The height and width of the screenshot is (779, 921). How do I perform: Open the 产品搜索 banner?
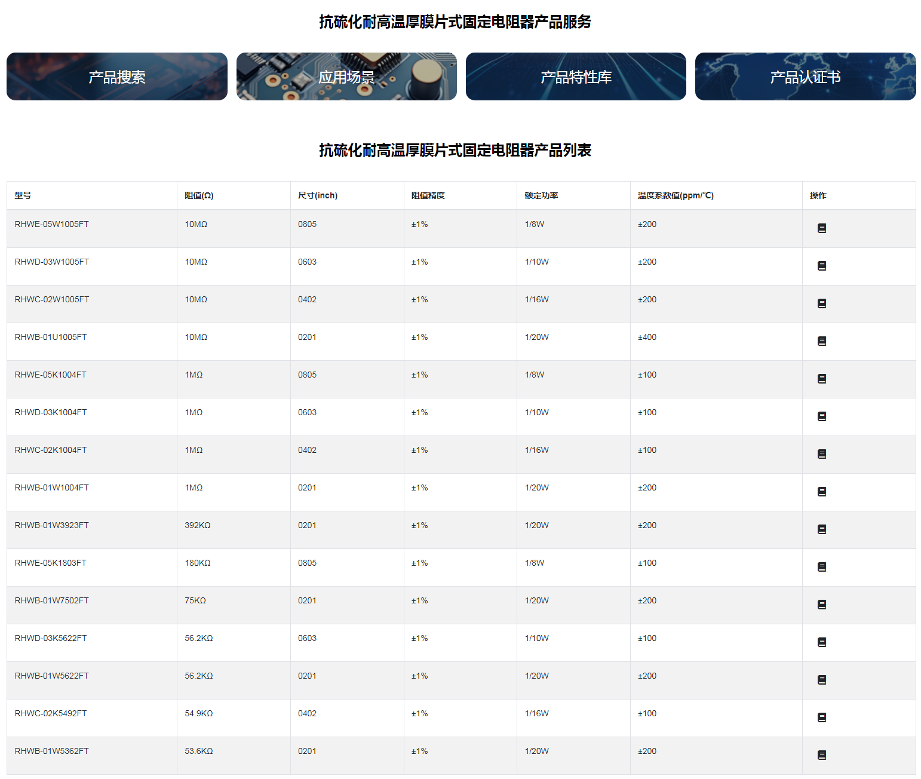pyautogui.click(x=117, y=76)
